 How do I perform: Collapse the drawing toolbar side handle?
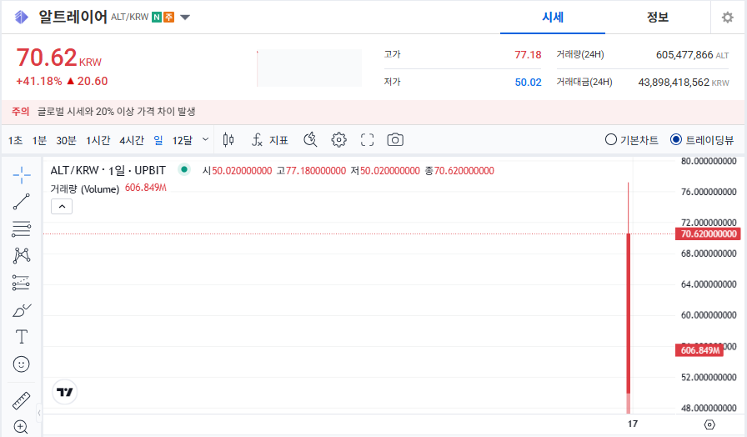tap(39, 413)
